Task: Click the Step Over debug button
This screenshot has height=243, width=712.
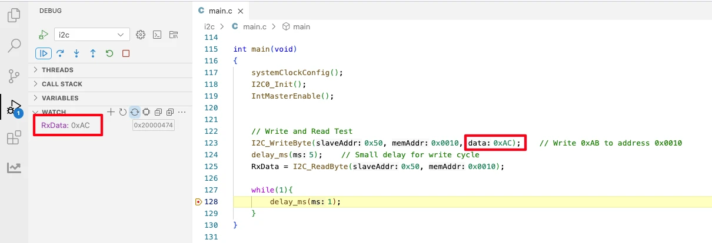Action: click(60, 53)
